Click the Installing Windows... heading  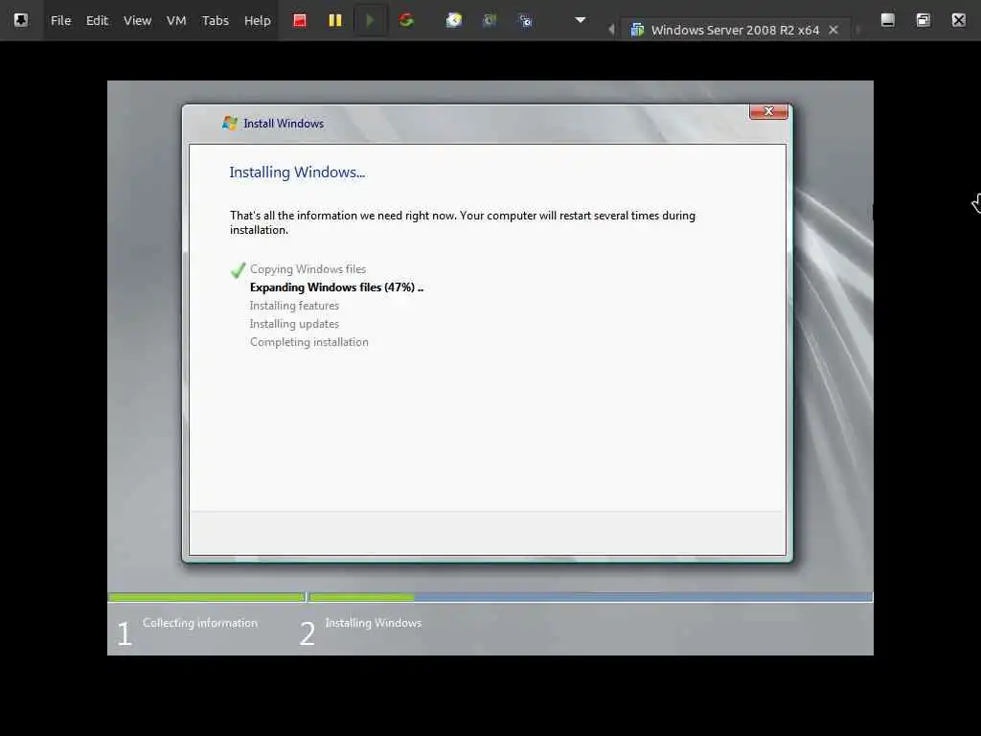pyautogui.click(x=297, y=172)
